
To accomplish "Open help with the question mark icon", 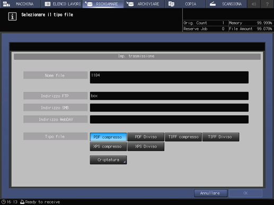I will pyautogui.click(x=267, y=4).
